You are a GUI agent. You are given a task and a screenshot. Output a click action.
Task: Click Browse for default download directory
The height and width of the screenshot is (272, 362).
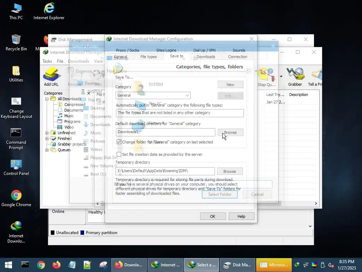coord(230,132)
